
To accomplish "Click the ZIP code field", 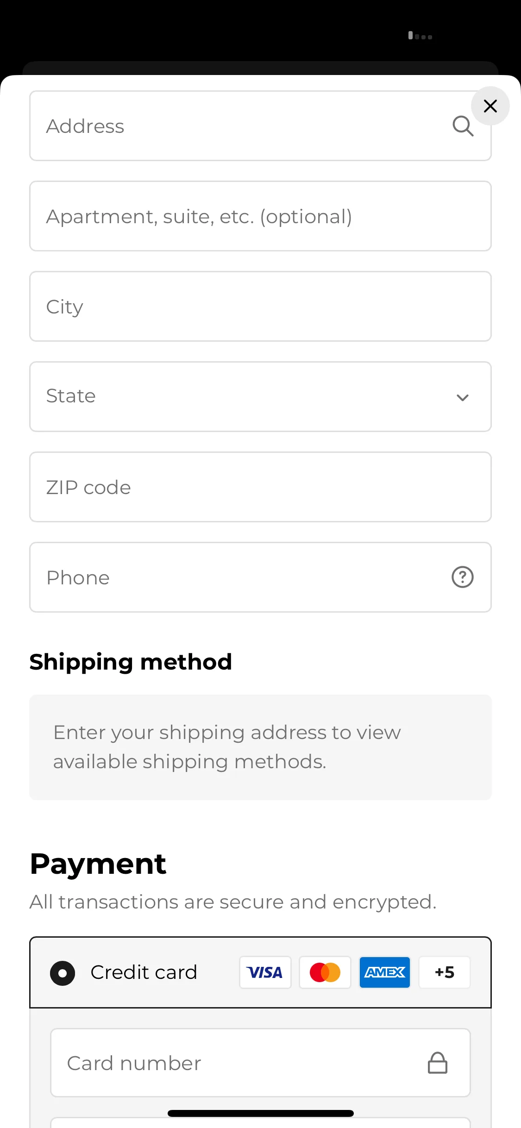I will pos(260,487).
